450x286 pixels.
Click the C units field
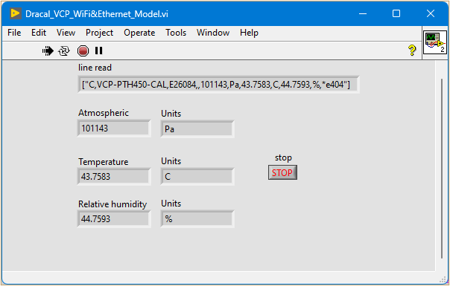pos(197,177)
